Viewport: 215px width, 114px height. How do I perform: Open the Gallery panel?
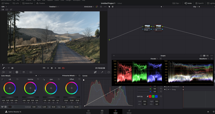pyautogui.click(x=5, y=3)
